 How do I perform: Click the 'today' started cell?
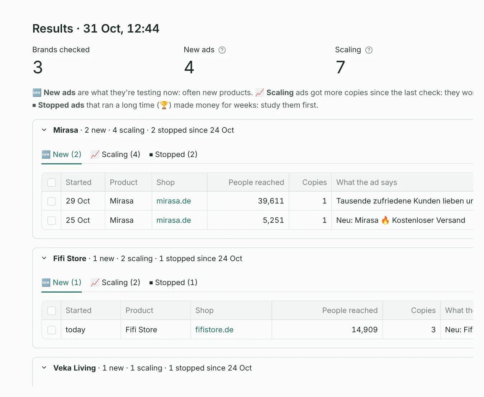click(x=75, y=330)
